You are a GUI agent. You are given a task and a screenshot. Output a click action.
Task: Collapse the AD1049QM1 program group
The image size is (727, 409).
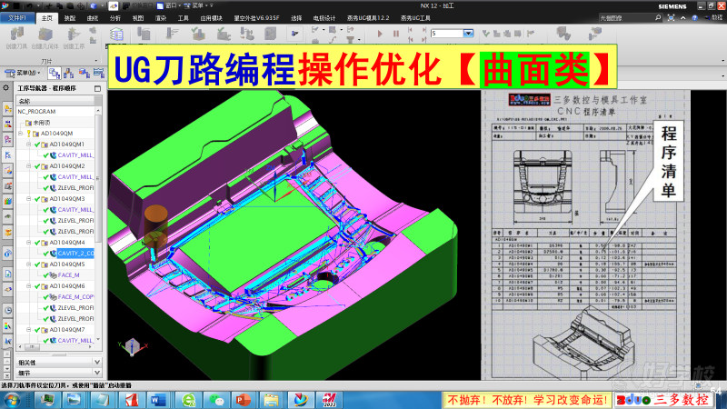(28, 145)
